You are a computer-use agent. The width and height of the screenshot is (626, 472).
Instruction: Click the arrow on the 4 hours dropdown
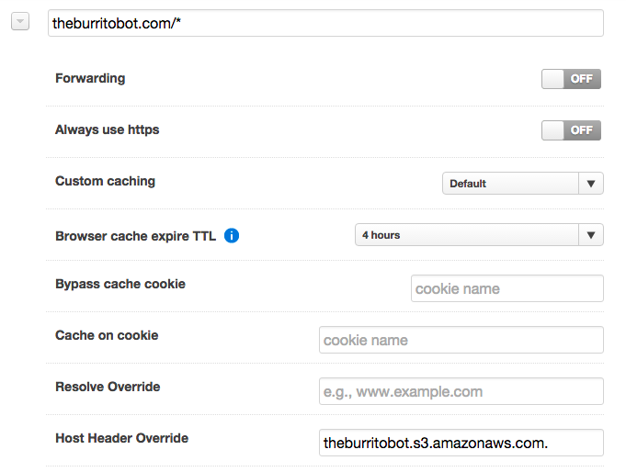(591, 235)
